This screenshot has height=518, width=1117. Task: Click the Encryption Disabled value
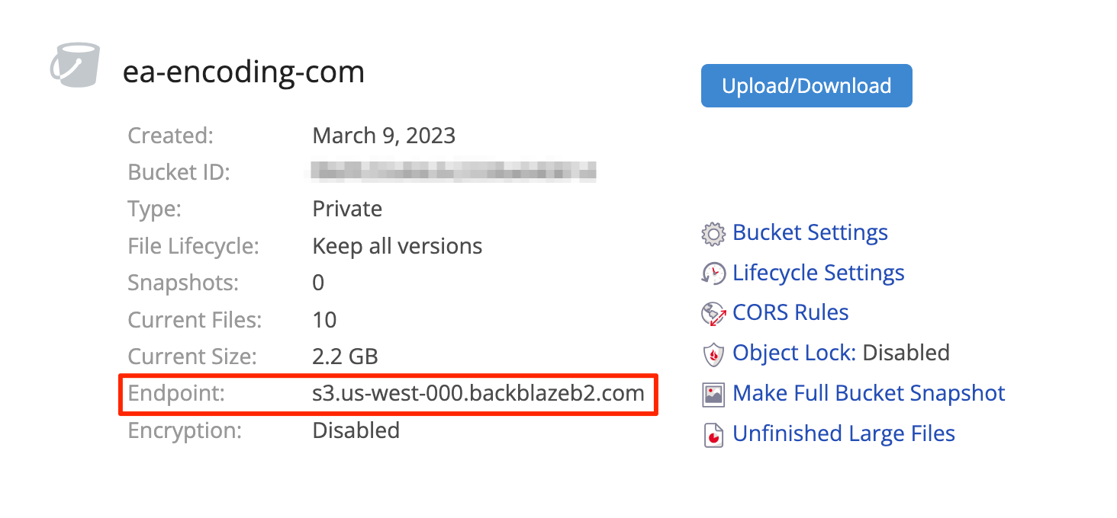click(x=356, y=430)
